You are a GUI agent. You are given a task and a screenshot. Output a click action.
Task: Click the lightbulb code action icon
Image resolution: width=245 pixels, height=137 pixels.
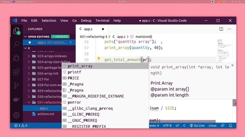(99, 59)
